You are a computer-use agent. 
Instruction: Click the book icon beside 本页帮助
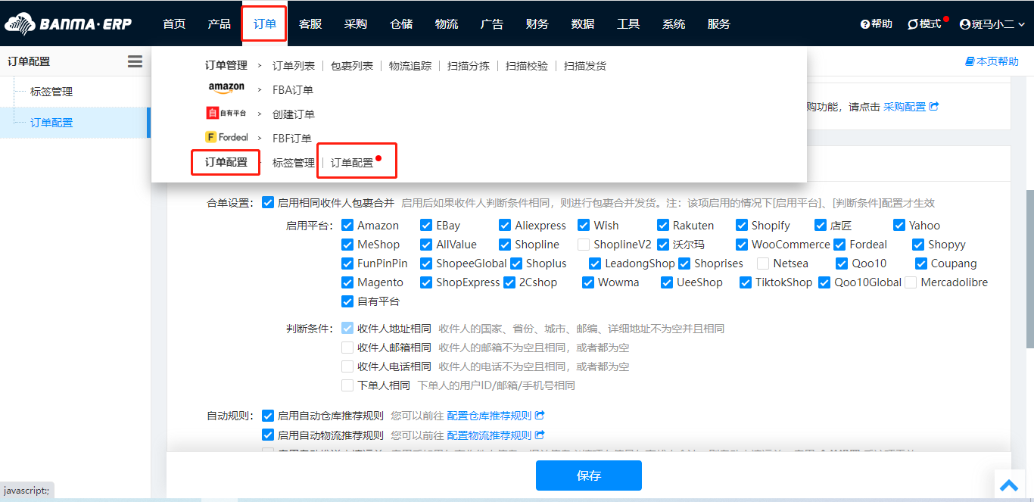coord(970,61)
